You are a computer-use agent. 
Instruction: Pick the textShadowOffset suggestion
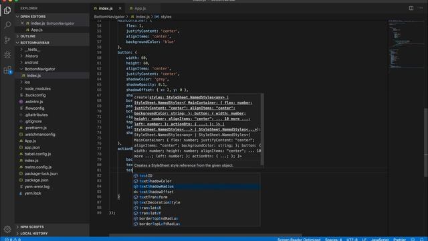coord(197,192)
